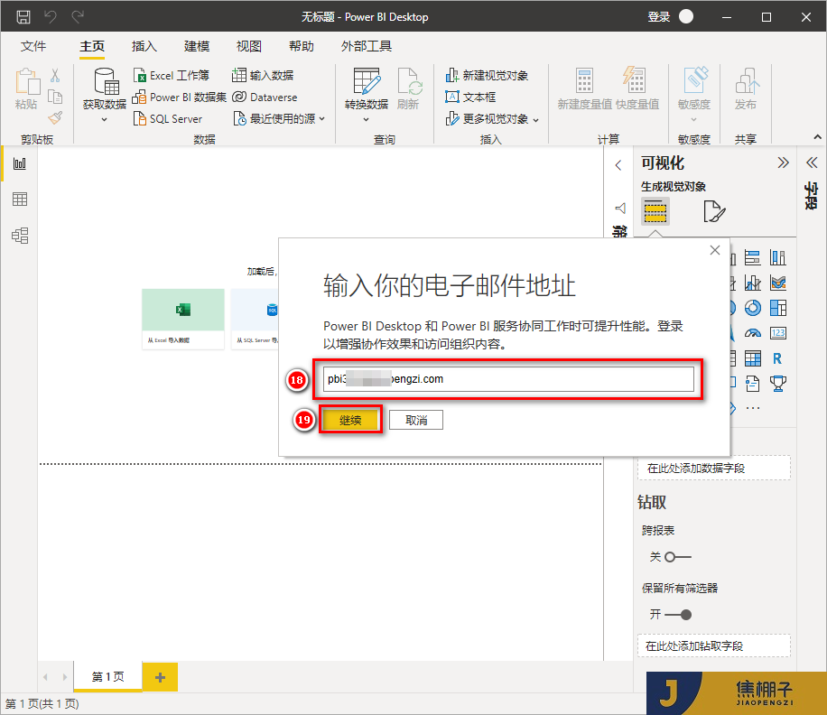This screenshot has height=715, width=827.
Task: Collapse the ribbon with the up chevron
Action: point(817,137)
